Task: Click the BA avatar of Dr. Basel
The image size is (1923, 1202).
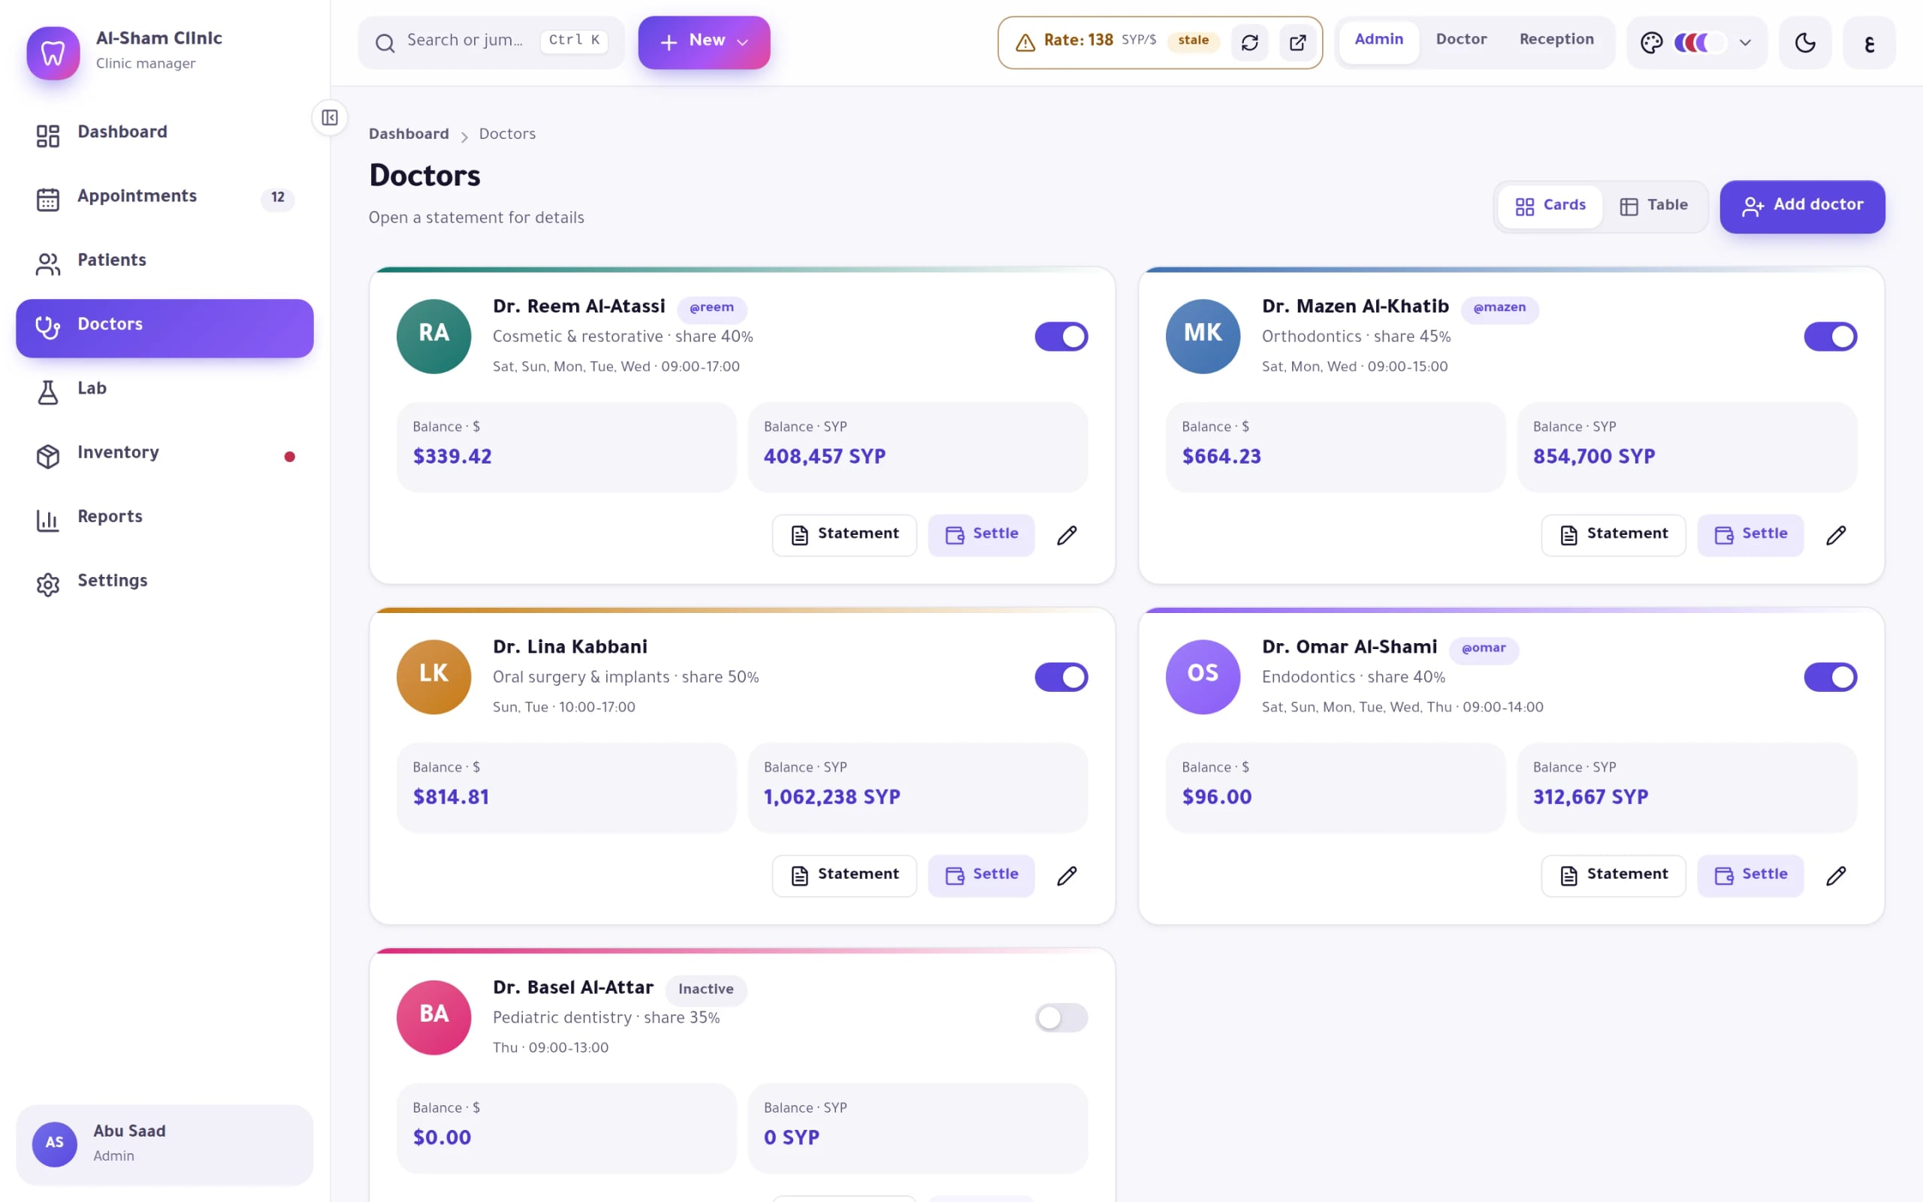Action: pyautogui.click(x=434, y=1016)
